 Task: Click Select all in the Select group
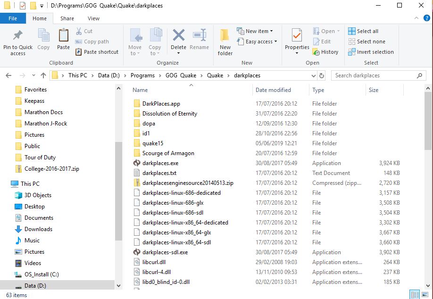coord(363,31)
